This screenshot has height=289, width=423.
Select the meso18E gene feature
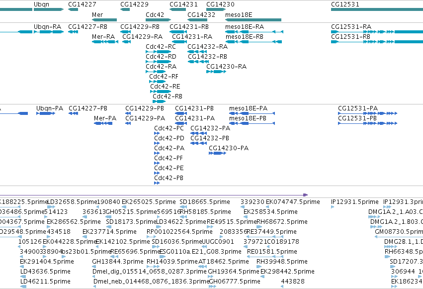click(253, 20)
